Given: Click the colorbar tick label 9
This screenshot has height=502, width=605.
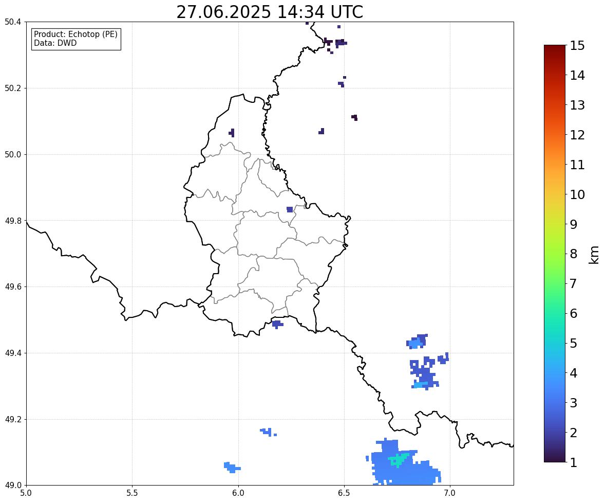Looking at the screenshot, I should click(x=574, y=224).
